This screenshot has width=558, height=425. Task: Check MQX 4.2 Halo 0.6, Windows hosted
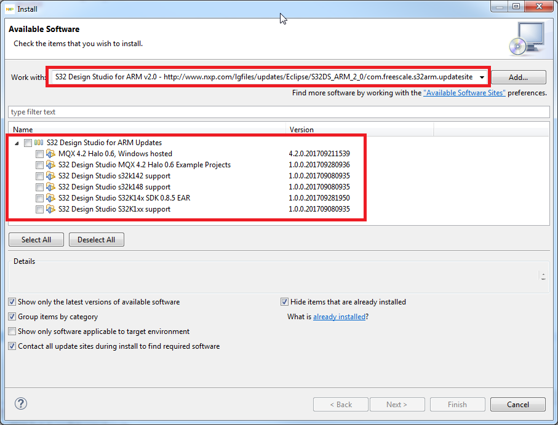click(x=39, y=154)
